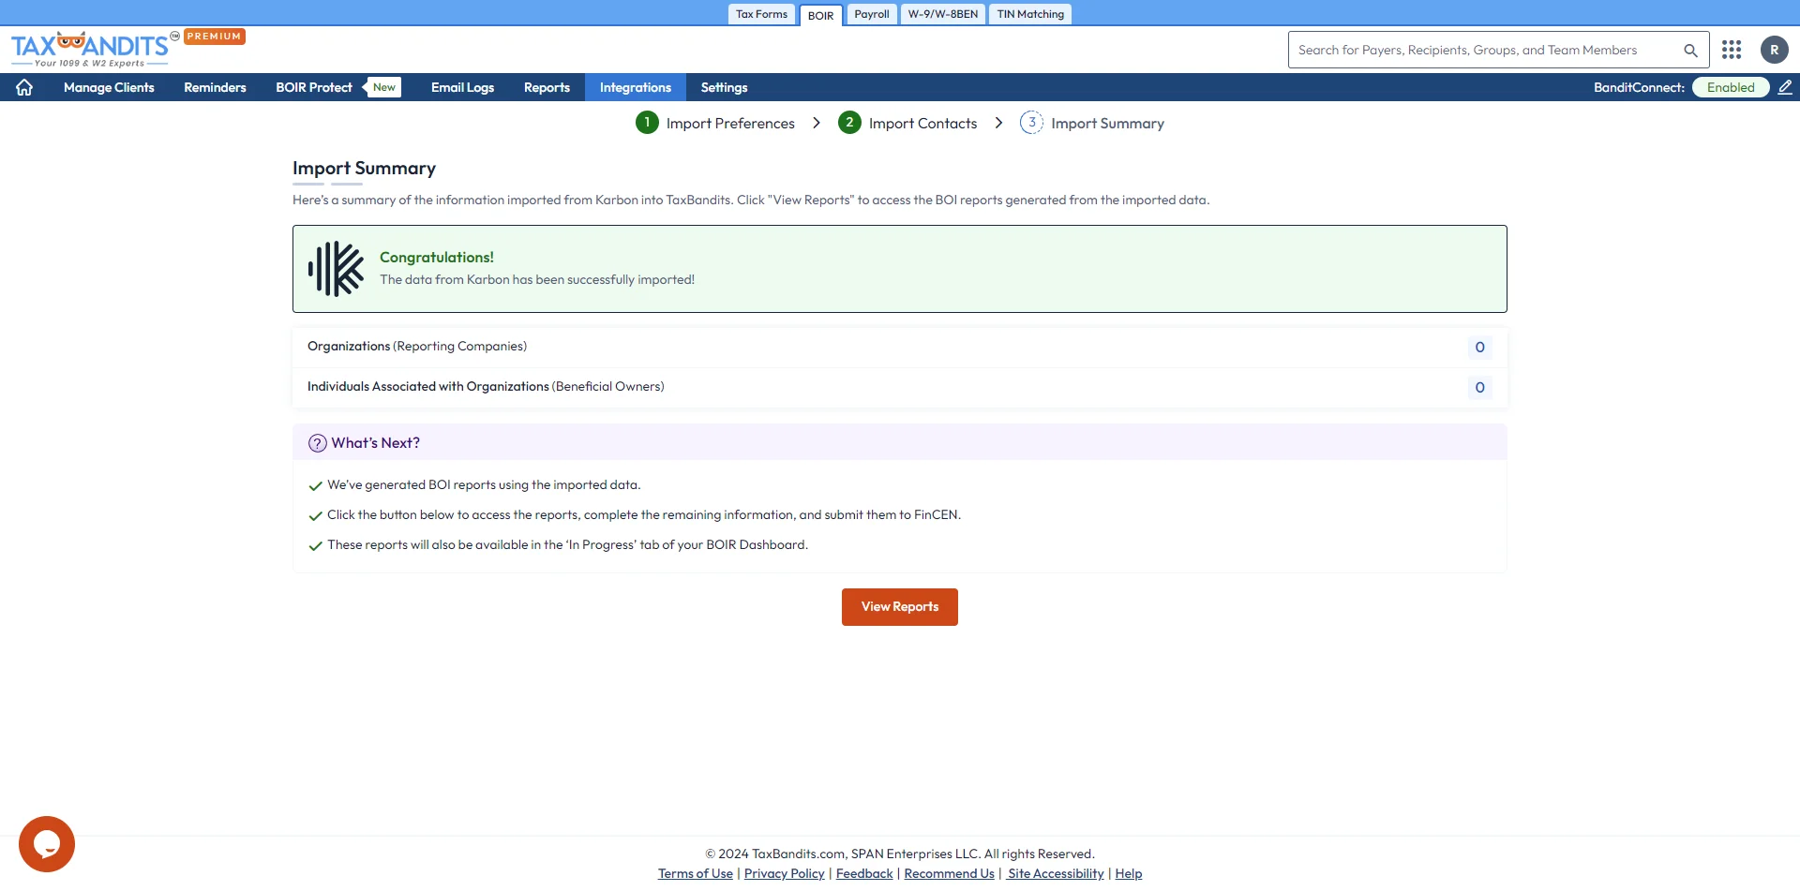Open Privacy Policy link
This screenshot has width=1800, height=891.
pos(785,873)
